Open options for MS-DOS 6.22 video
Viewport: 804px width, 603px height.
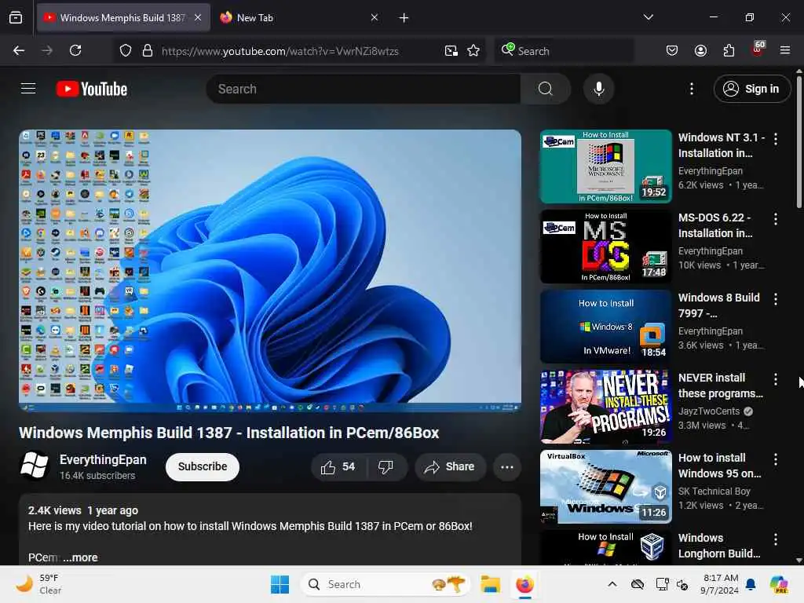tap(775, 219)
